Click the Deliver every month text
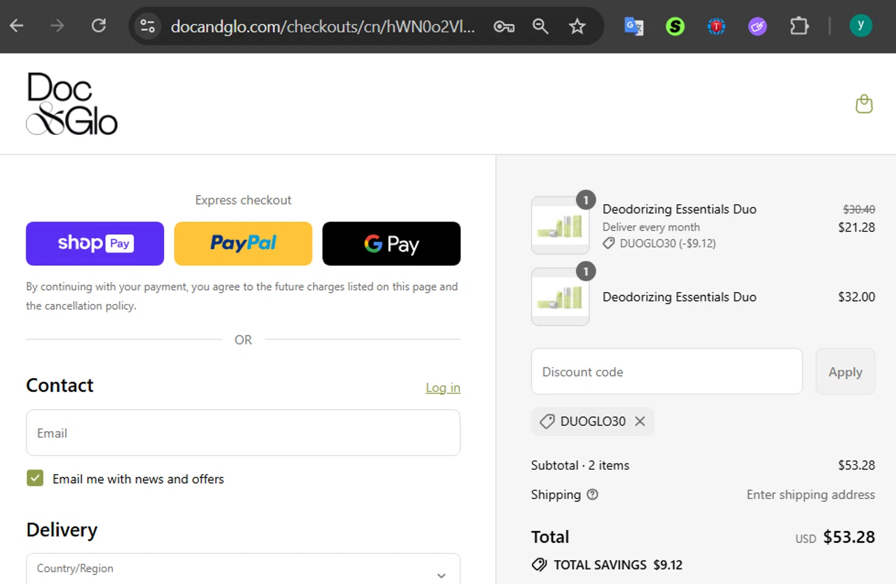 point(651,227)
